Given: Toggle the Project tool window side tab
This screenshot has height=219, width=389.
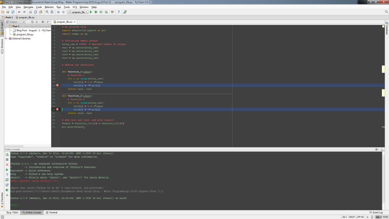Looking at the screenshot, I should point(2,28).
